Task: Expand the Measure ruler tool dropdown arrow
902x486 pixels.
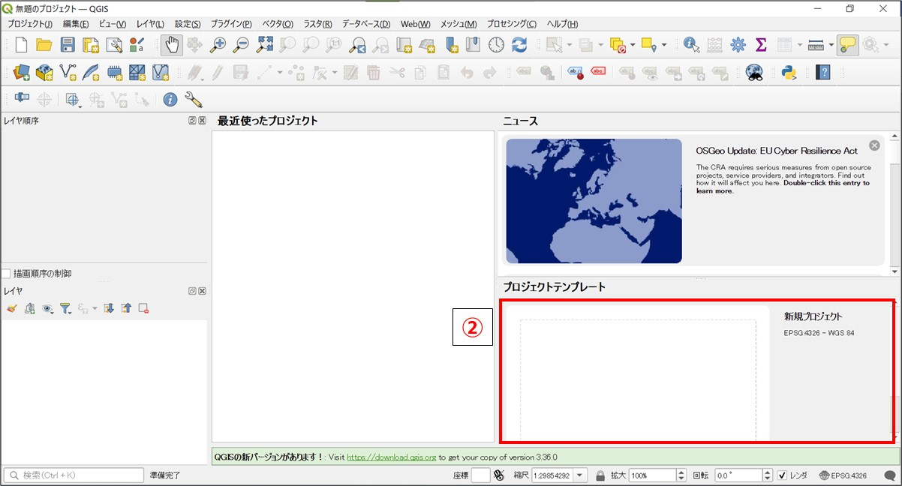Action: (x=831, y=46)
